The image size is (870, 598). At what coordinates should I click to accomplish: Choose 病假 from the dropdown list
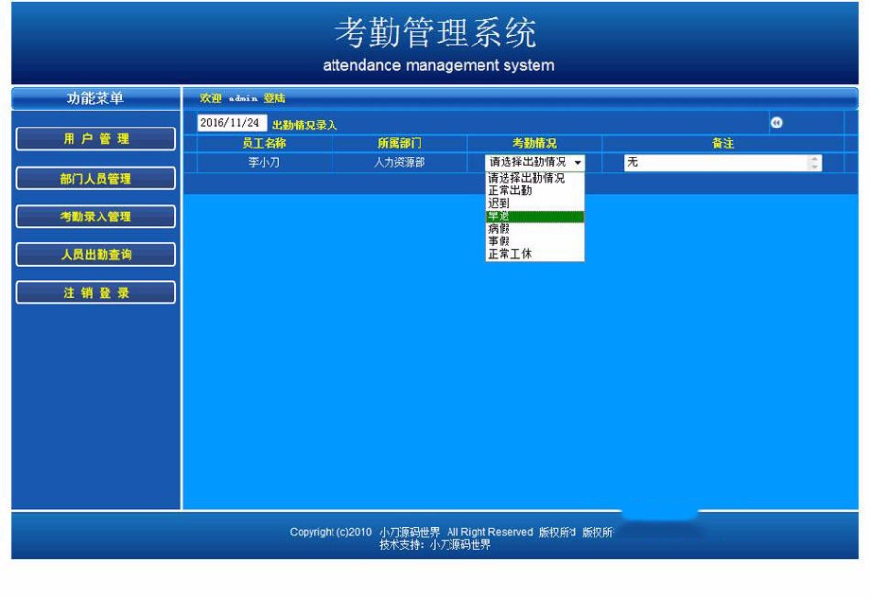[535, 228]
